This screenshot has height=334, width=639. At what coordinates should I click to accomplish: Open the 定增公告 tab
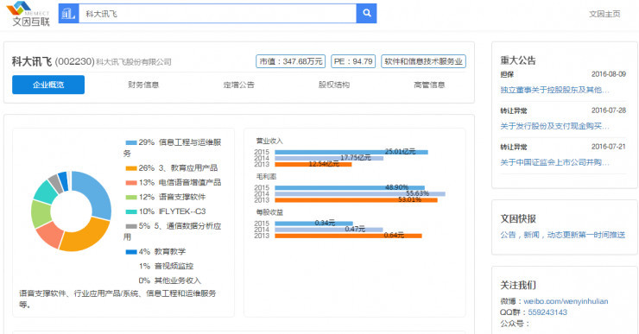(239, 85)
